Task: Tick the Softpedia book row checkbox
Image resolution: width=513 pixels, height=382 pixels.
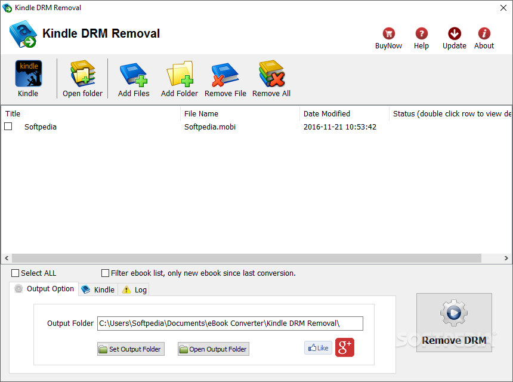Action: 8,127
